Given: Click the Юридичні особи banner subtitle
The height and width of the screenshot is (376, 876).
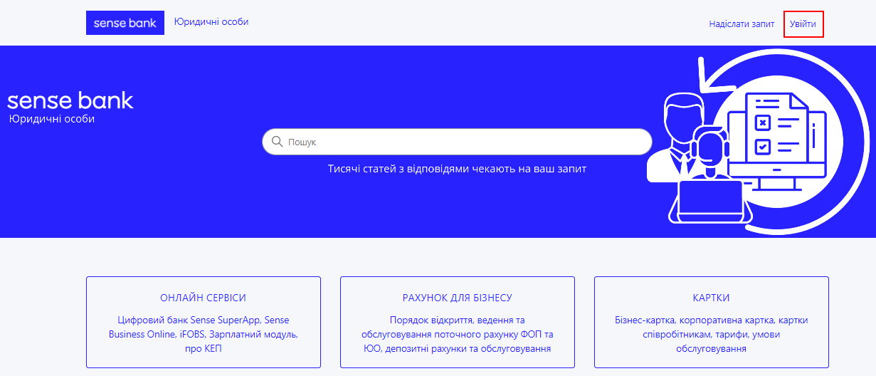Looking at the screenshot, I should point(52,119).
